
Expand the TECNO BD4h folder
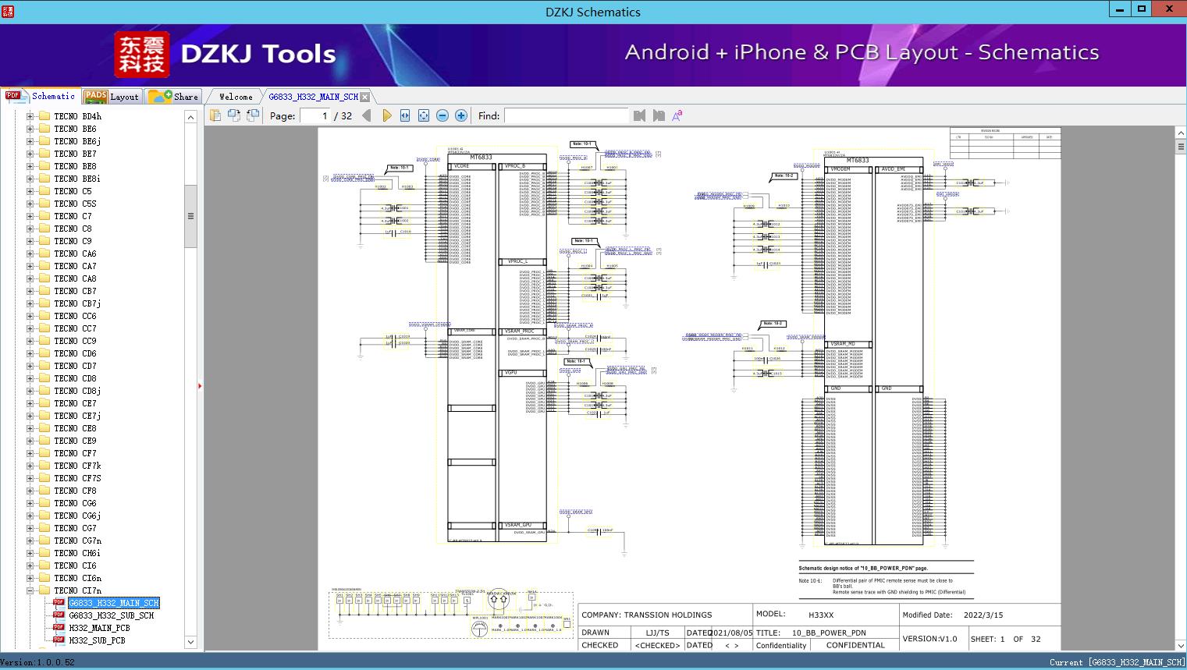[30, 116]
